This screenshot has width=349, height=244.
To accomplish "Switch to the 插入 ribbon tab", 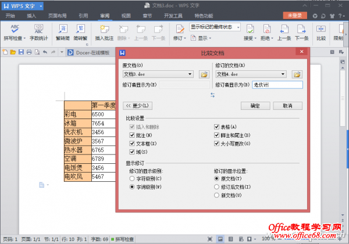I will click(x=31, y=16).
